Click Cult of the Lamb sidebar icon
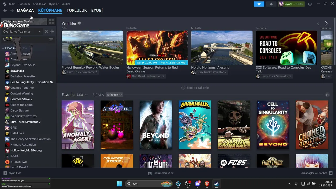Screen dimensions: 336x189 pyautogui.click(x=7, y=105)
